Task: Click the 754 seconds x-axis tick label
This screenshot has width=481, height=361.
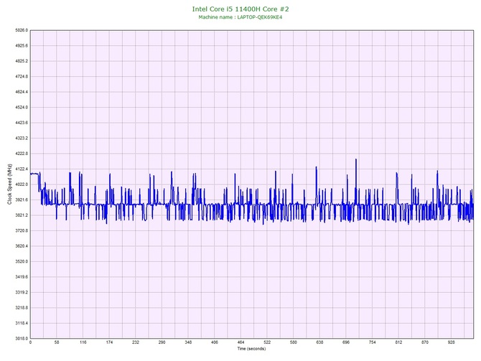Action: click(x=372, y=342)
